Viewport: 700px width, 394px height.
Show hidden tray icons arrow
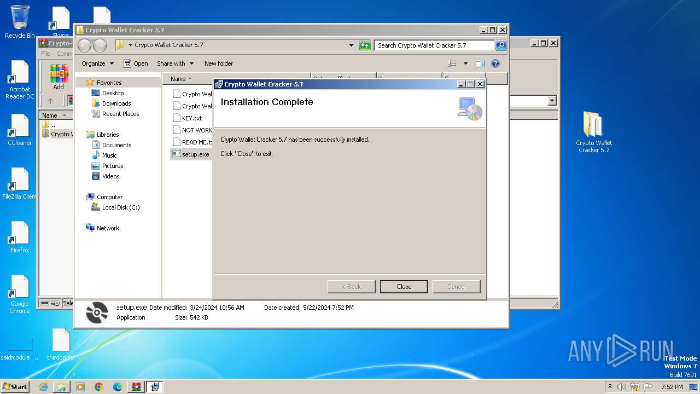[x=610, y=387]
